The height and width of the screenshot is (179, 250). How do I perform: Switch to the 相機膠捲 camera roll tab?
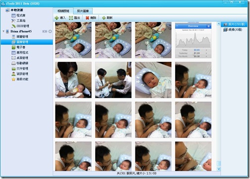click(63, 11)
